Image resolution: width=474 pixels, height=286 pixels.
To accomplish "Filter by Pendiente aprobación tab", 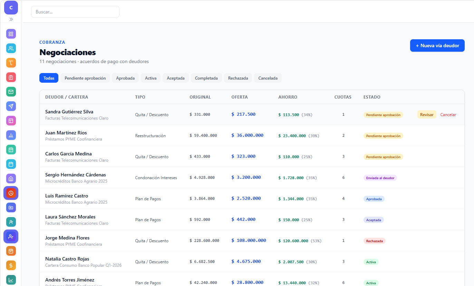I will (x=85, y=78).
